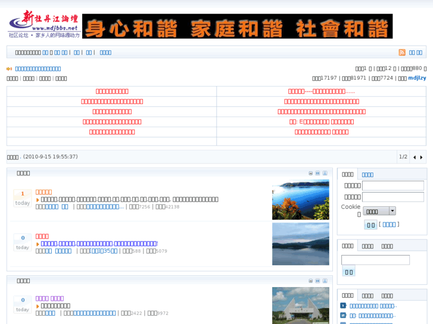
Task: Click the yellow arrow icon beside announcement link
Action: tap(9, 68)
